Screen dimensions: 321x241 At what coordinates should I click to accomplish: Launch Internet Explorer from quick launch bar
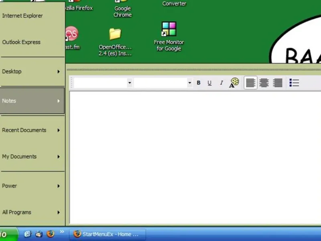pyautogui.click(x=28, y=234)
